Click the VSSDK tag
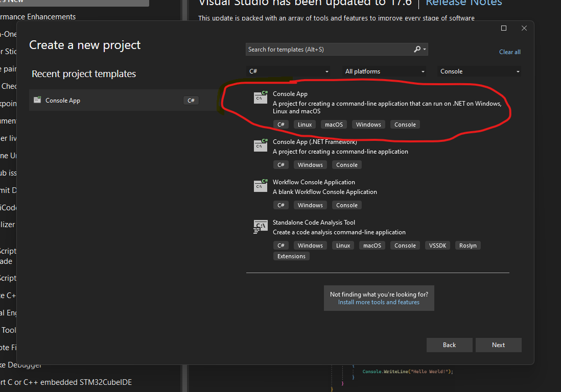Viewport: 561px width, 392px height. (x=437, y=246)
